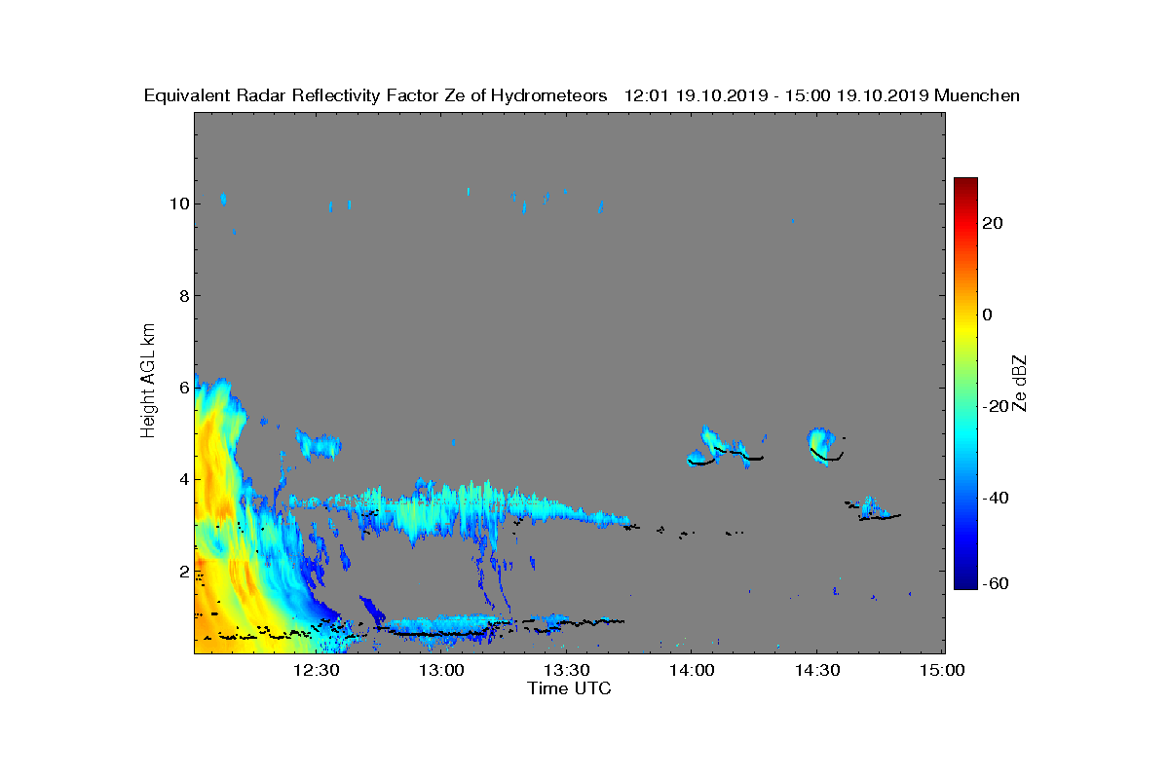Screen dimensions: 1169x779
Task: Click the height tick label 6
Action: [182, 387]
